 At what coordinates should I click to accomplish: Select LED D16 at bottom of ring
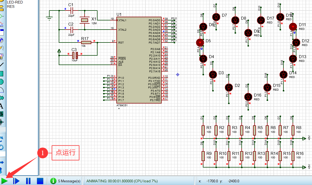(248, 97)
